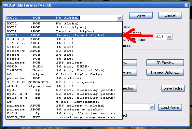Pick 5:6:5 RGB (16 bit)

(64, 47)
